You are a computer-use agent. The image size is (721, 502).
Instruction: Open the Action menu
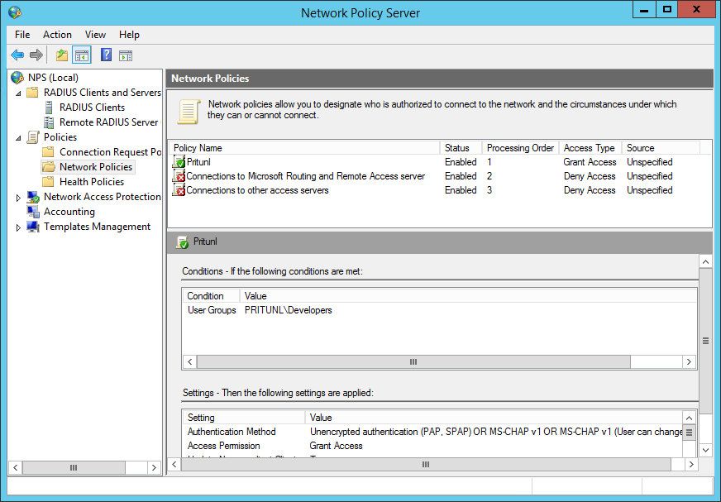pos(57,35)
